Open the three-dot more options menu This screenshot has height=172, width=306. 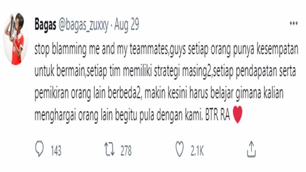click(x=293, y=23)
